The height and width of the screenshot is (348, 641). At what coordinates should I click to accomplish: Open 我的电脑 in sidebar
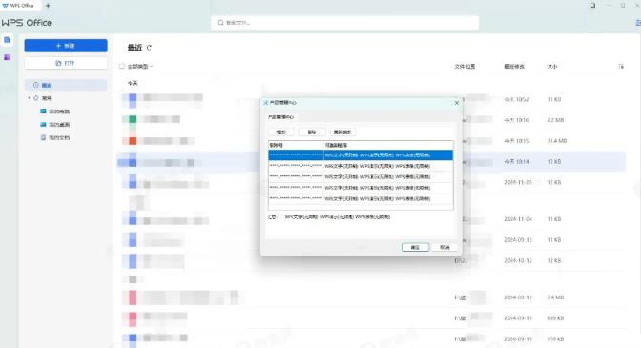[55, 112]
